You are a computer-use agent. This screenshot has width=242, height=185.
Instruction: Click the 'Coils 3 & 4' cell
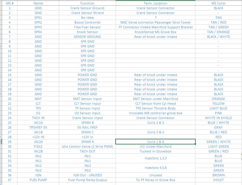click(155, 132)
